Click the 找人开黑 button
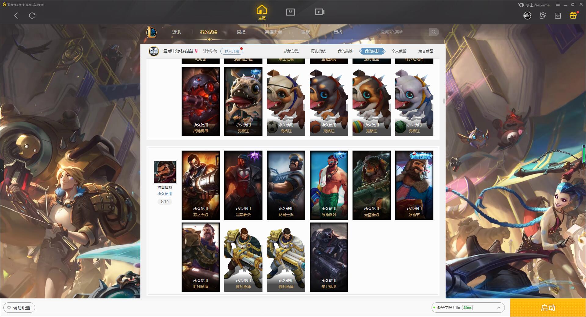Image resolution: width=586 pixels, height=317 pixels. click(x=232, y=51)
